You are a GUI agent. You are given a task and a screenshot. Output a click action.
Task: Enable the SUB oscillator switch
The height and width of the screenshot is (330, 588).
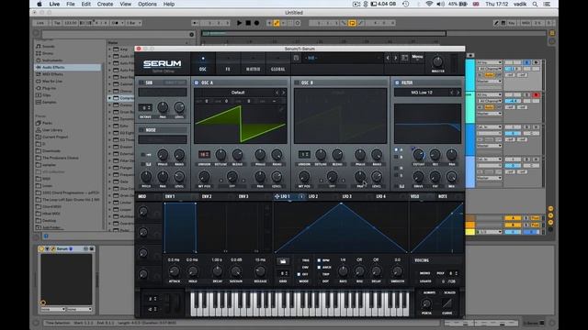(141, 82)
